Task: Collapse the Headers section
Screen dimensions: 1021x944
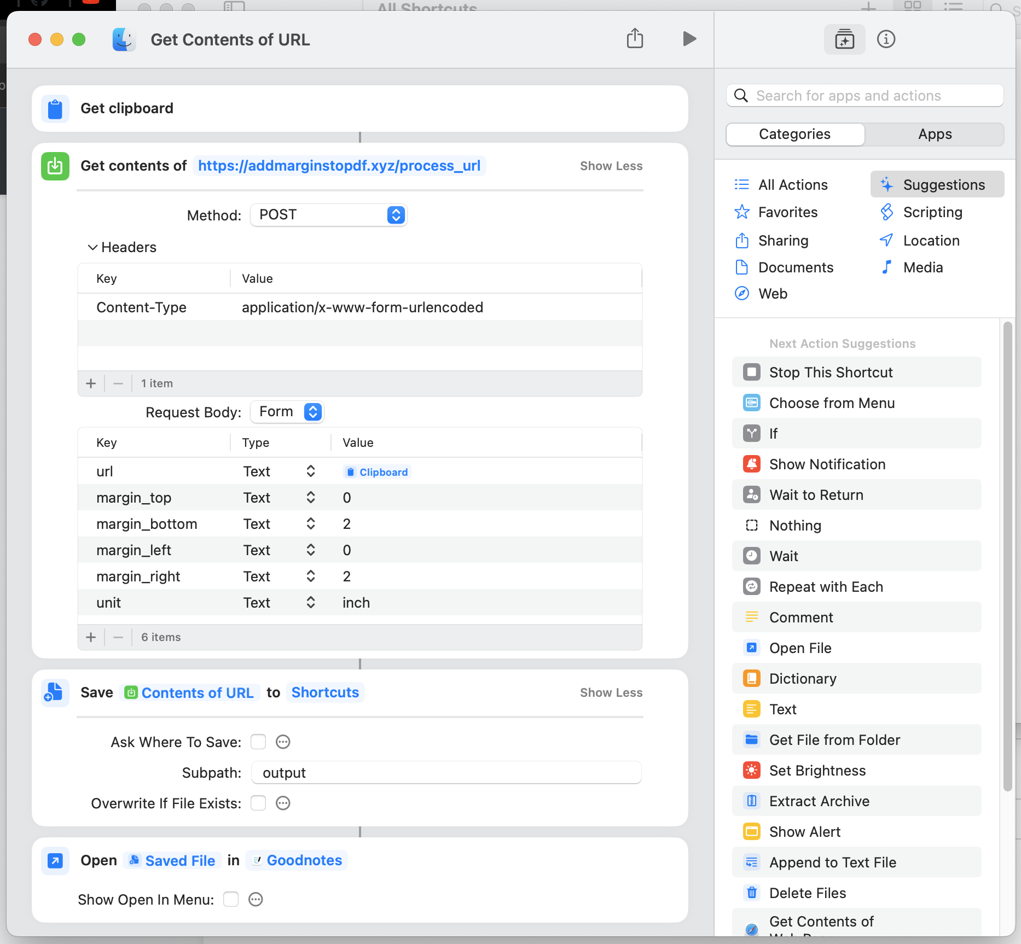Action: tap(92, 247)
